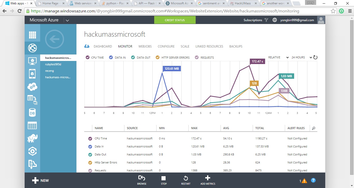The image size is (354, 188).
Task: Click the 120.61 MB data in label
Action: [x=172, y=69]
